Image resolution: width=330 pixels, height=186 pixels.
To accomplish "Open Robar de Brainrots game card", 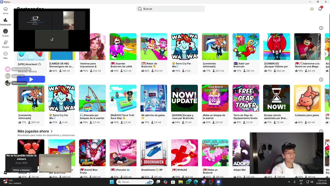I will 154,53.
